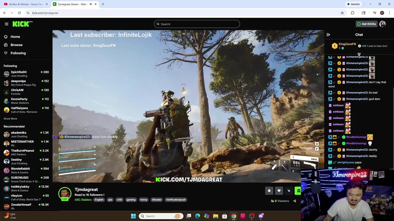Open ZavalaHimself recommended channel
394x221 pixels.
(x=26, y=207)
